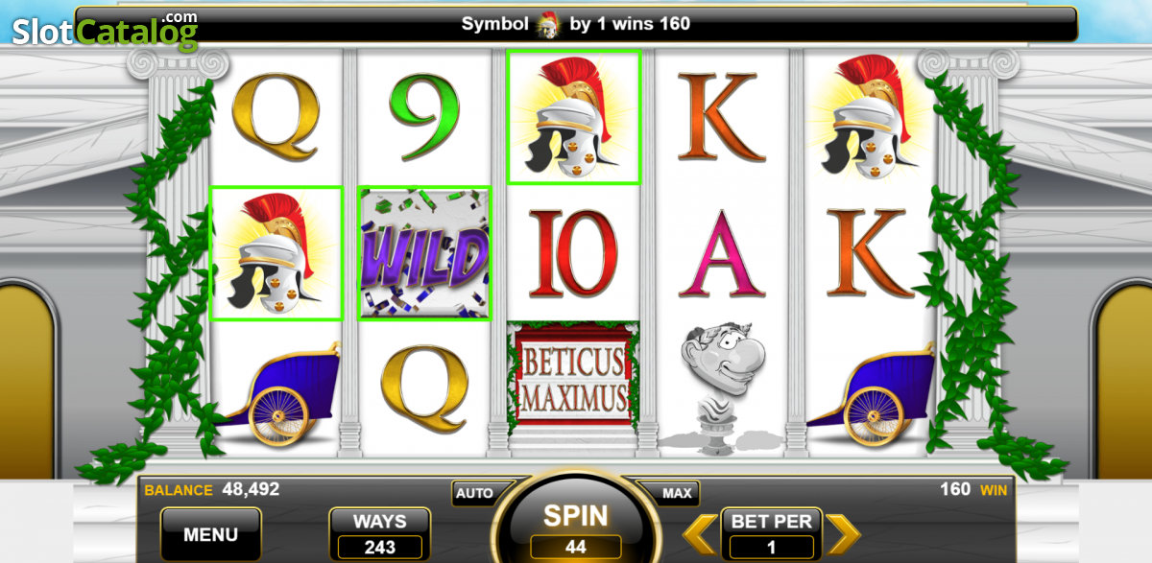1152x563 pixels.
Task: Increase bet with right yellow arrow
Action: [x=843, y=534]
